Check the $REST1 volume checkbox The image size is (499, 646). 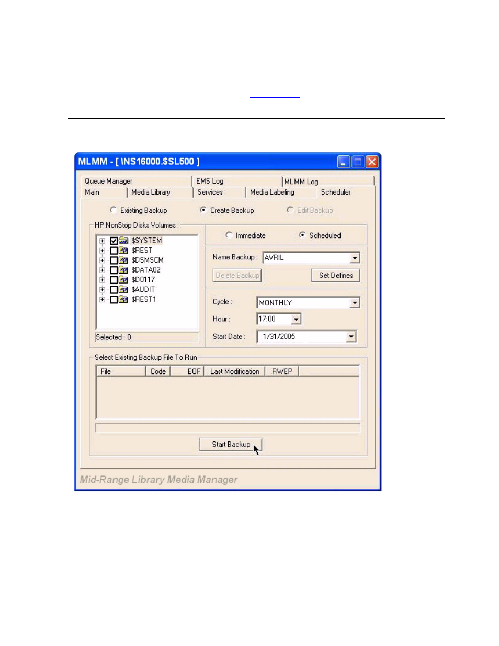[114, 300]
